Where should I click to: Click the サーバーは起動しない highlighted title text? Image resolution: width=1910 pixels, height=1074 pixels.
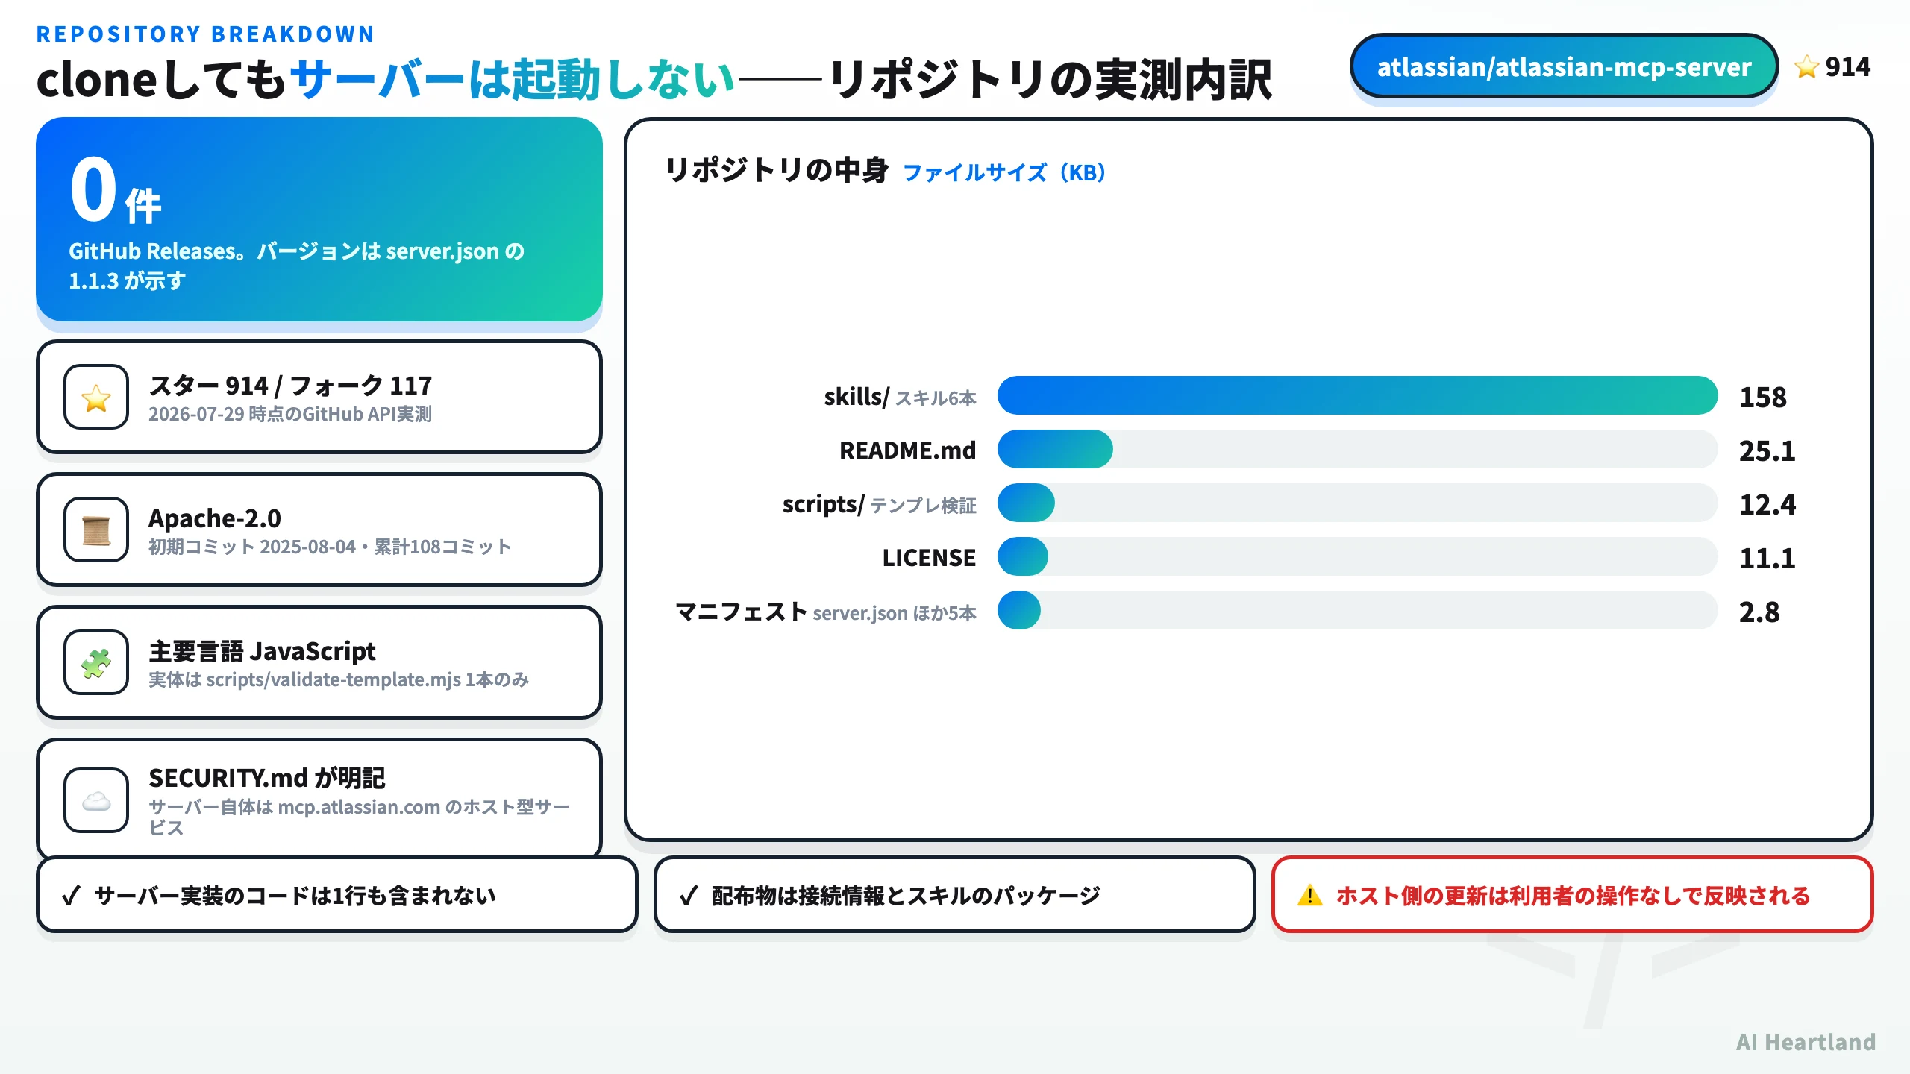point(513,79)
